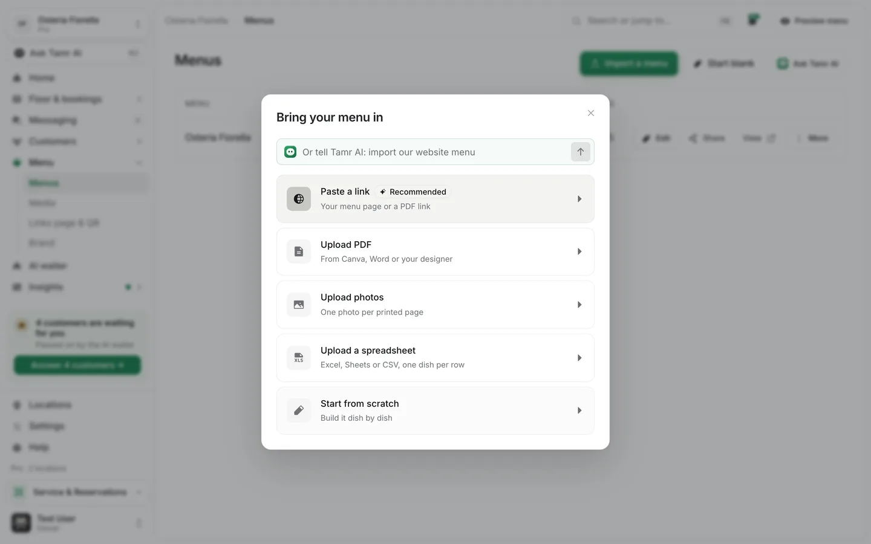Image resolution: width=871 pixels, height=544 pixels.
Task: Click 'Excel, Sheets or CSV, one dish per row'
Action: pos(393,365)
